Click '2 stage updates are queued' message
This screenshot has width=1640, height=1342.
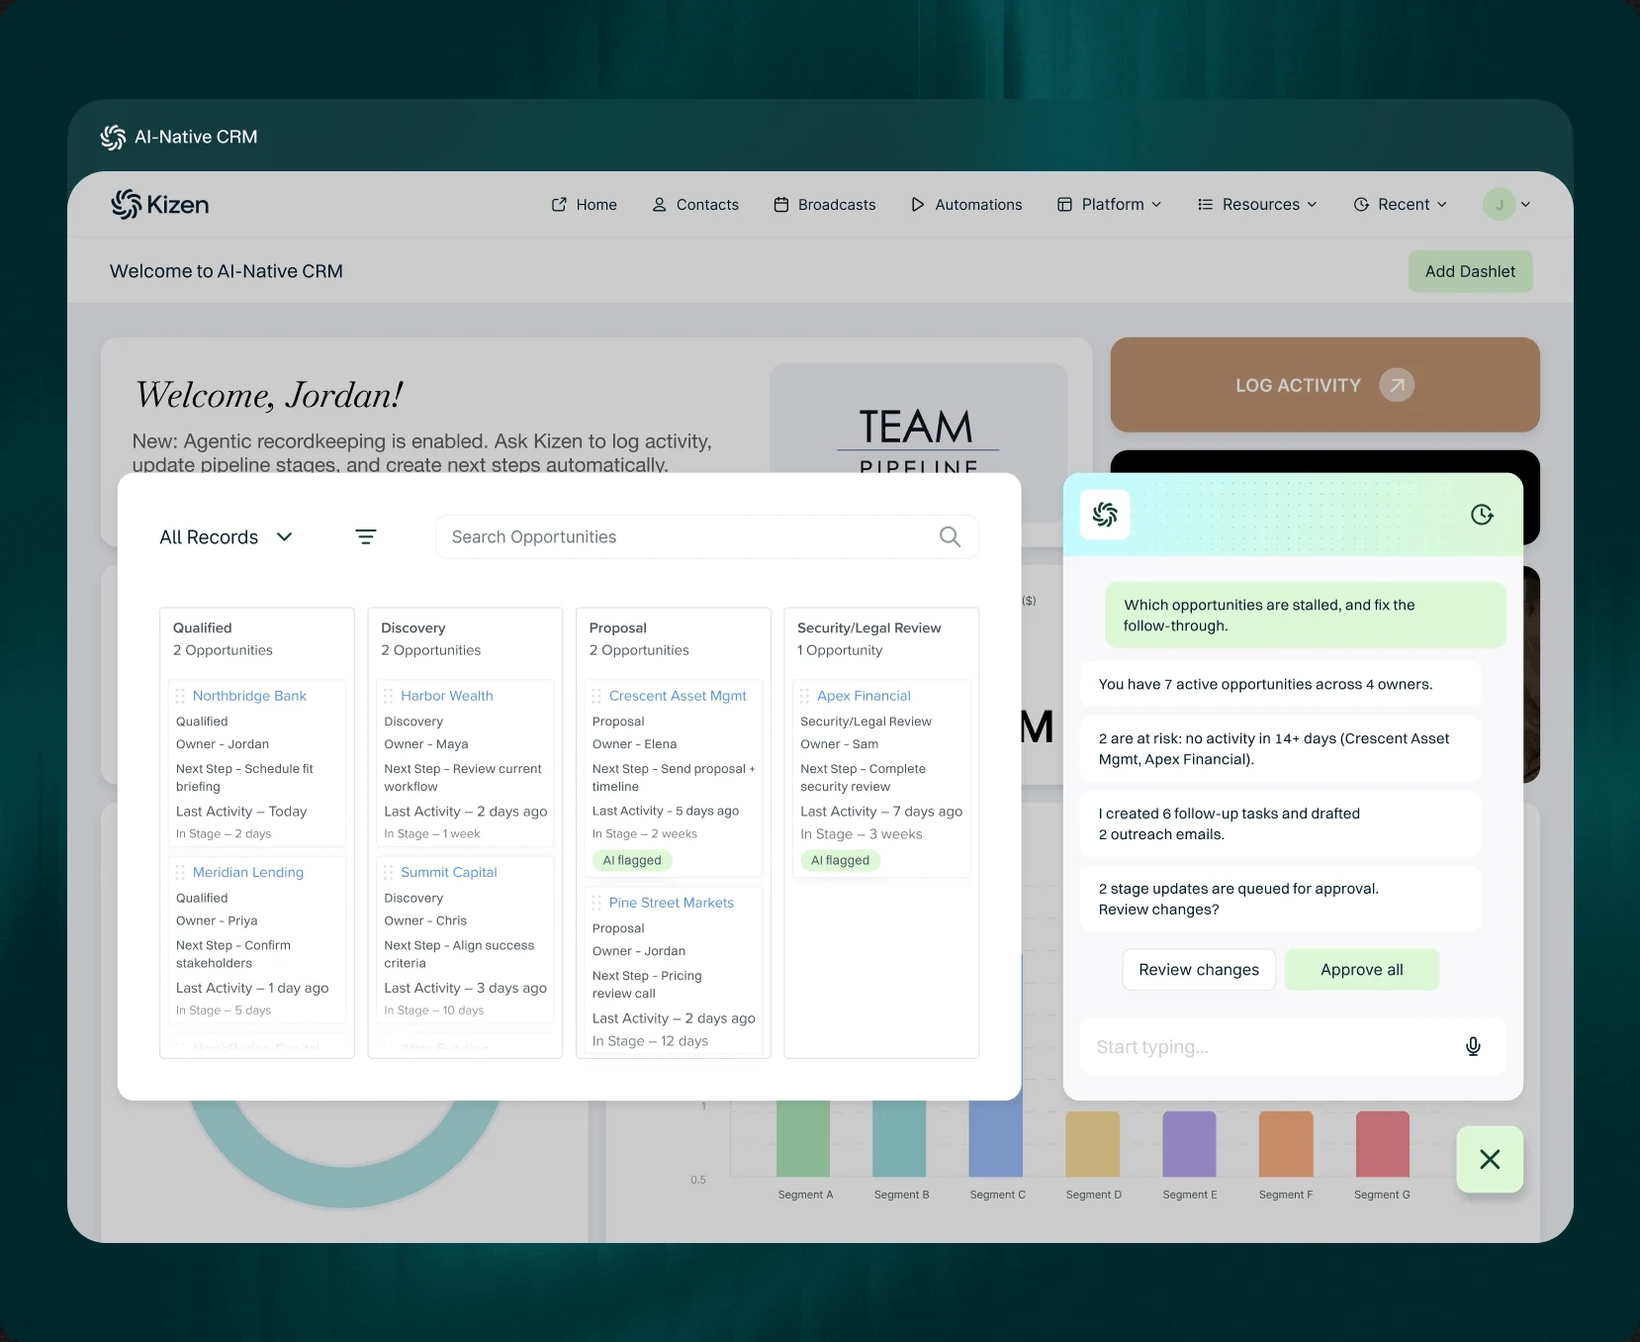point(1280,899)
